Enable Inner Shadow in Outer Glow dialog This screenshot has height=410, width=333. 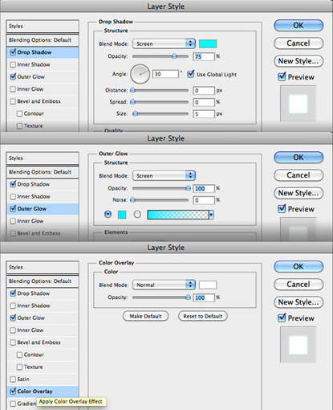pos(13,197)
